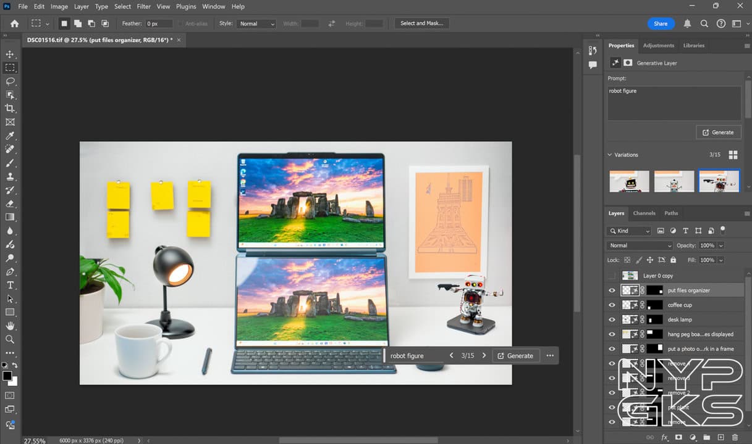Select the Frame tool
This screenshot has width=752, height=444.
click(10, 122)
